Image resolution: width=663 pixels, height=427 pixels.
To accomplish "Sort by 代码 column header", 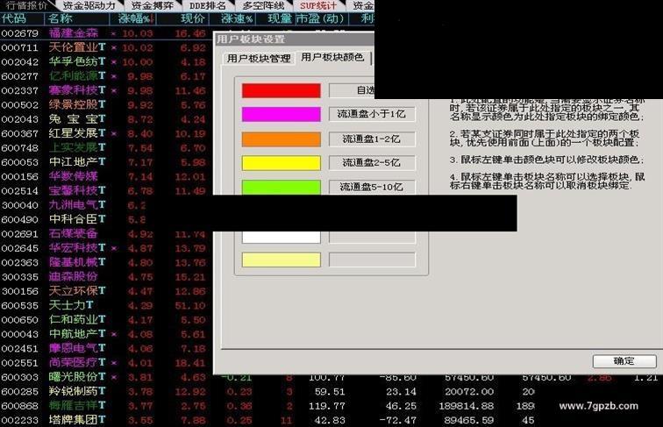I will click(22, 18).
